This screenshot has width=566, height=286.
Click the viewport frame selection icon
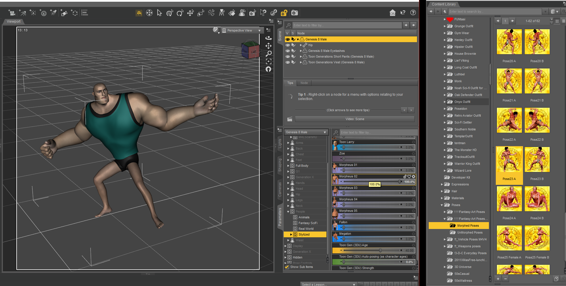pos(269,61)
